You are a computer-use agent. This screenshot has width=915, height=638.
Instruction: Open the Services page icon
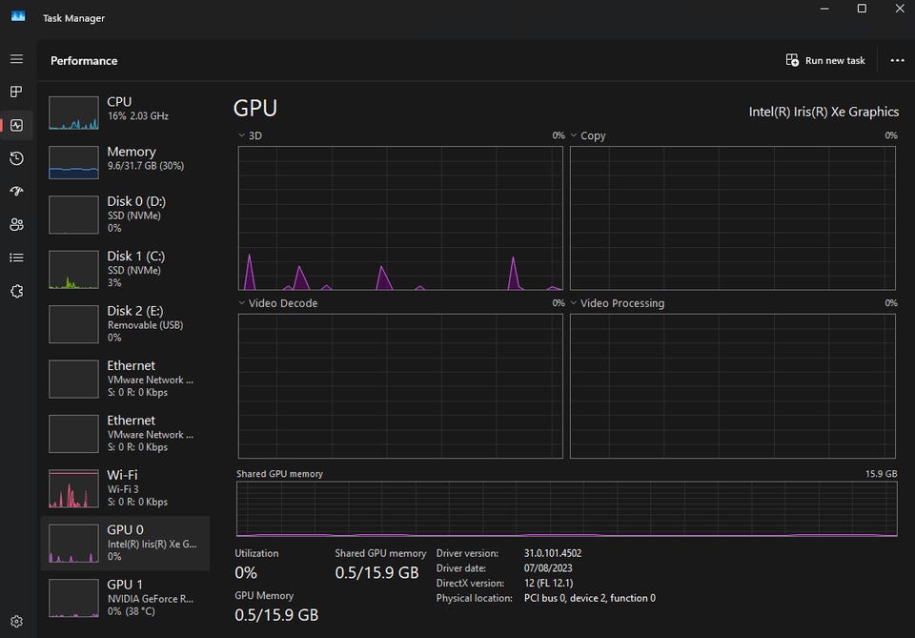point(16,291)
